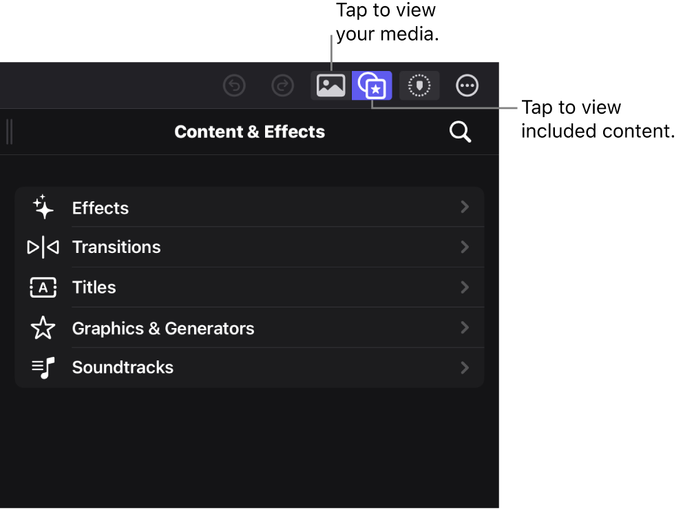Click the Undo button
The width and height of the screenshot is (694, 510).
pos(234,85)
